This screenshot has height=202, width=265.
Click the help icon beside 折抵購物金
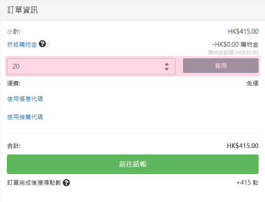42,44
